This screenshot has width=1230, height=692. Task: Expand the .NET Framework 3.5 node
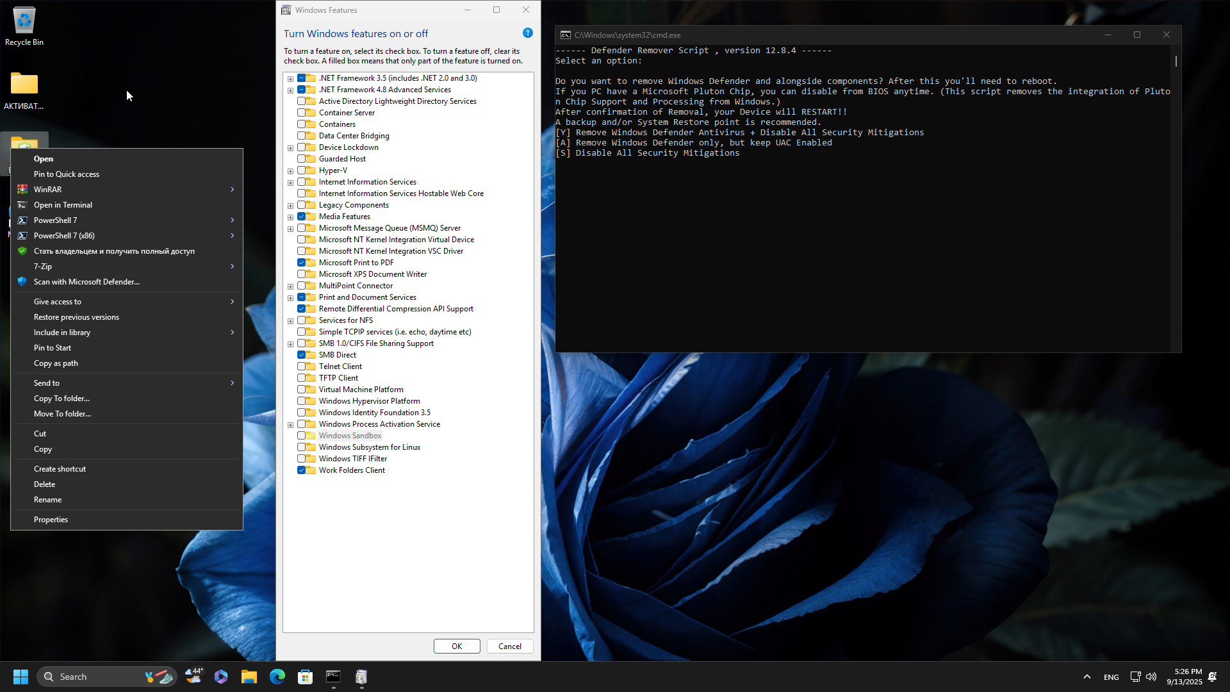click(x=291, y=79)
